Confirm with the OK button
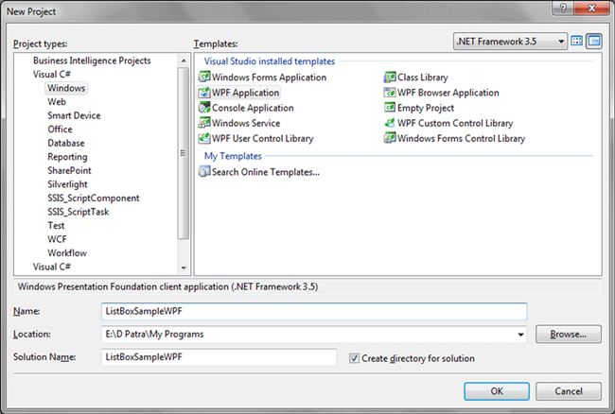This screenshot has width=615, height=414. 496,390
